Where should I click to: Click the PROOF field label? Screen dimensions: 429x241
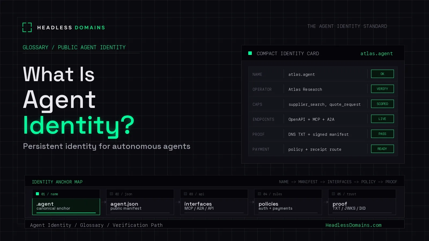click(258, 134)
